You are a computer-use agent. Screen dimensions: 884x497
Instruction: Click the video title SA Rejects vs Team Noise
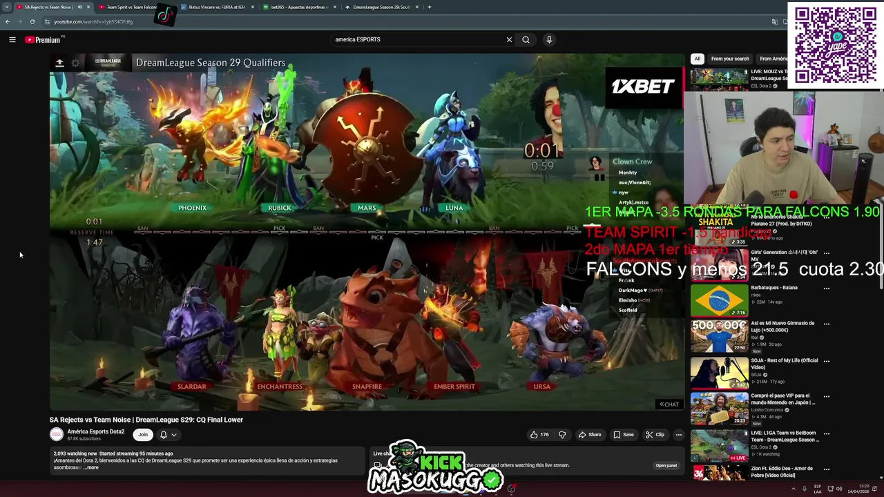tap(146, 420)
